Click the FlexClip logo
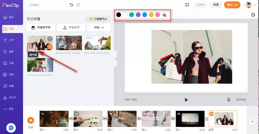This screenshot has width=259, height=134. [x=11, y=5]
